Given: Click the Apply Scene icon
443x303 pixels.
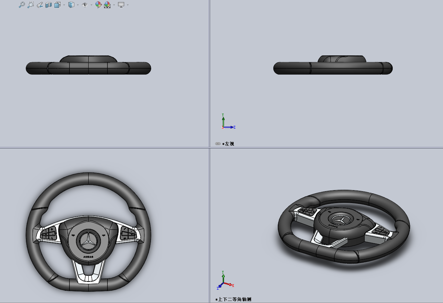Looking at the screenshot, I should pos(107,5).
